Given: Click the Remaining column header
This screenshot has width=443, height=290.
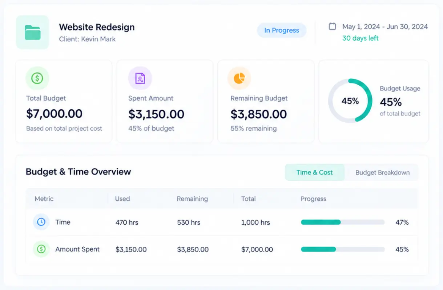Looking at the screenshot, I should click(192, 199).
